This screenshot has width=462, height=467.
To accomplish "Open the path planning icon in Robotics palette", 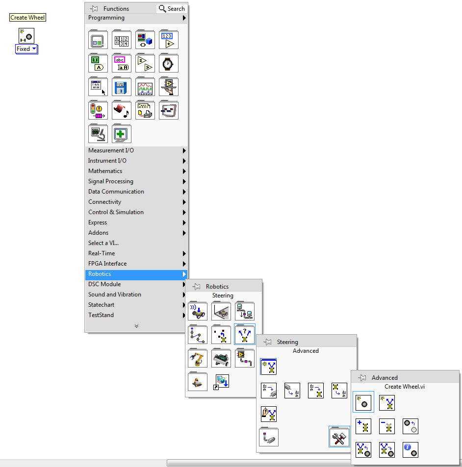I will coord(197,335).
